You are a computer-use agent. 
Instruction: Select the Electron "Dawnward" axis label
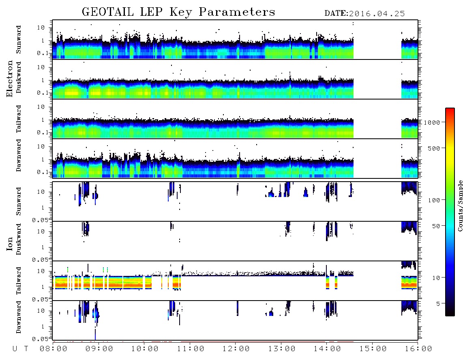pos(19,155)
